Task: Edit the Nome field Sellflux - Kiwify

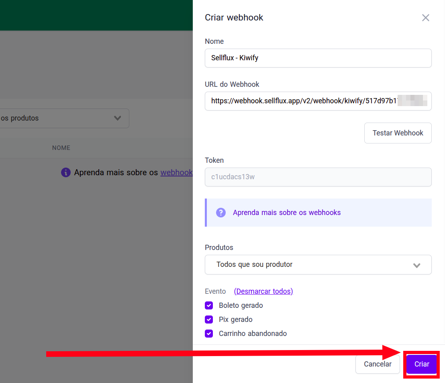Action: point(318,58)
